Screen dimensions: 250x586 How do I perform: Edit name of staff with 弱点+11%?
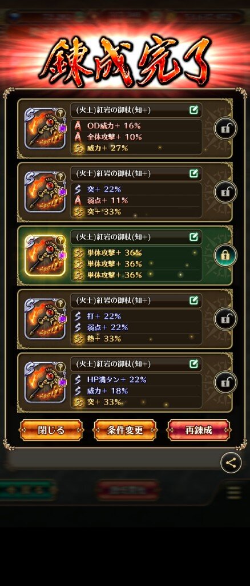[193, 173]
